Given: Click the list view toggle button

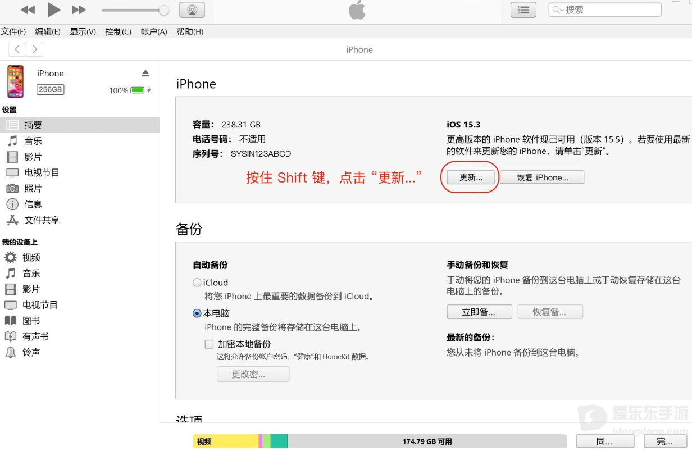Looking at the screenshot, I should point(523,10).
